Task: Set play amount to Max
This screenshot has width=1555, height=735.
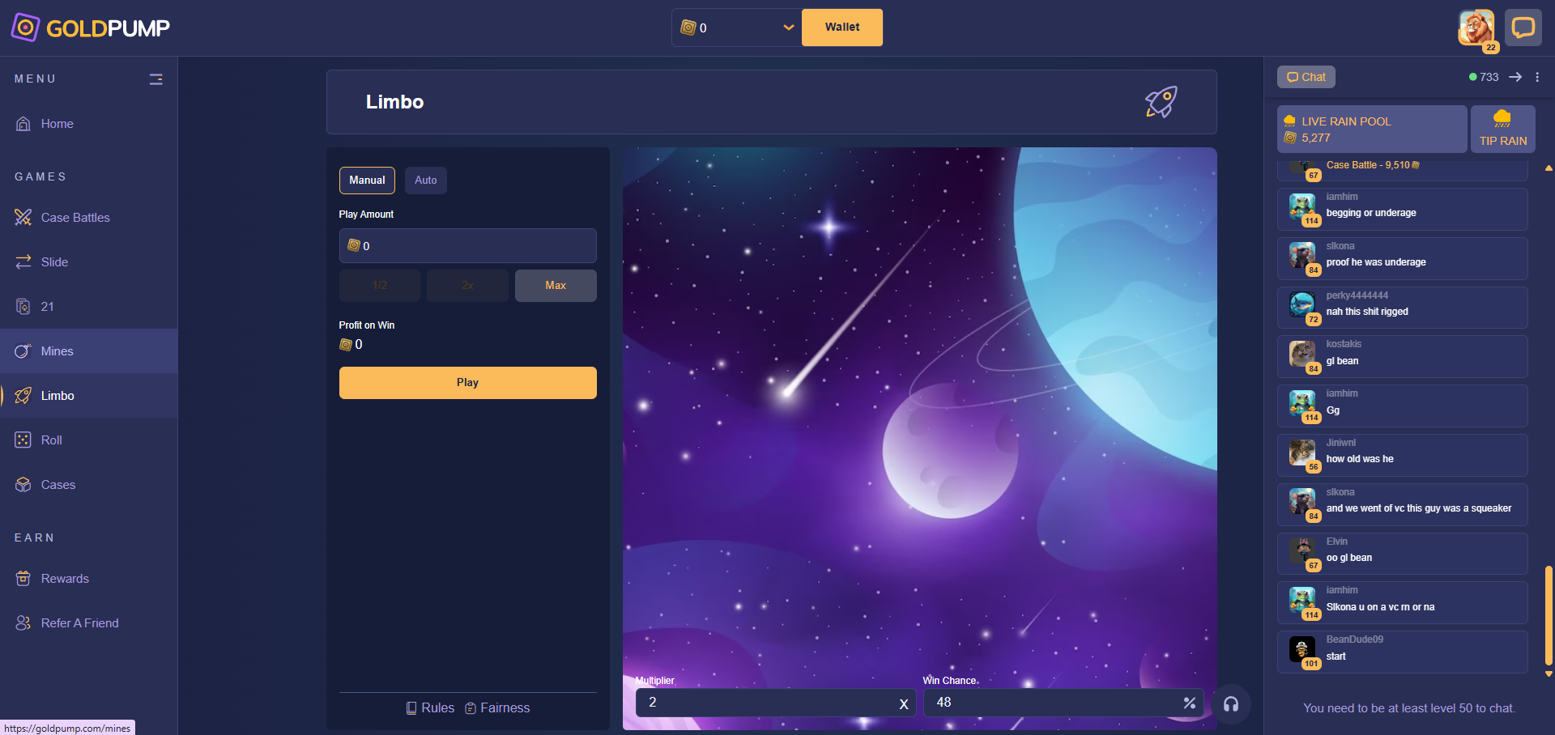Action: 556,286
